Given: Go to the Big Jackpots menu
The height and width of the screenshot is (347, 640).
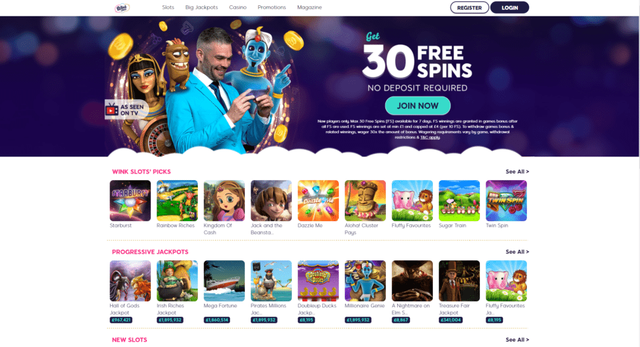Looking at the screenshot, I should (x=202, y=7).
